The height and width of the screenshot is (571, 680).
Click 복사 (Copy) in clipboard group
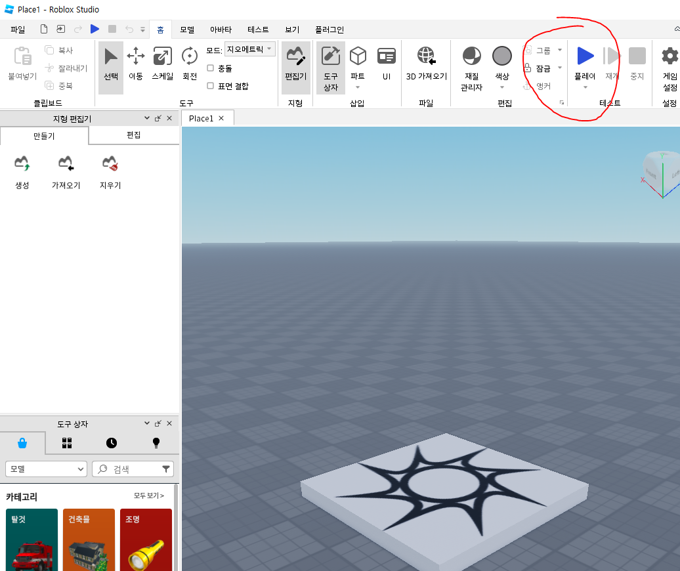click(59, 51)
